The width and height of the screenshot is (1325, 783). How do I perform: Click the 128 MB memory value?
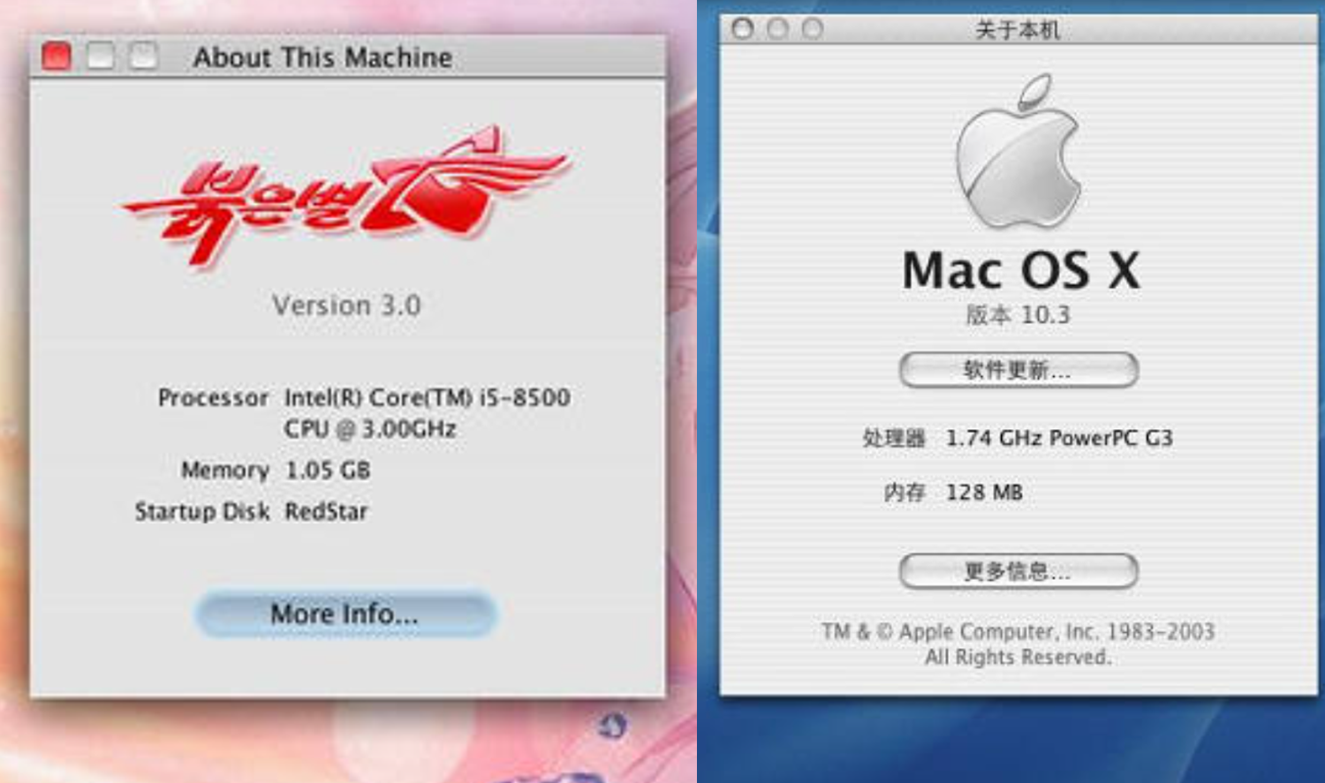click(984, 492)
